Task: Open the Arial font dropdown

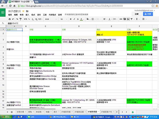Action: (x=51, y=19)
